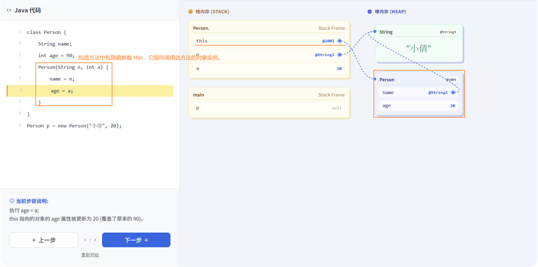Click the info icon next to 当前步骤说明
This screenshot has height=267, width=538.
(x=12, y=201)
